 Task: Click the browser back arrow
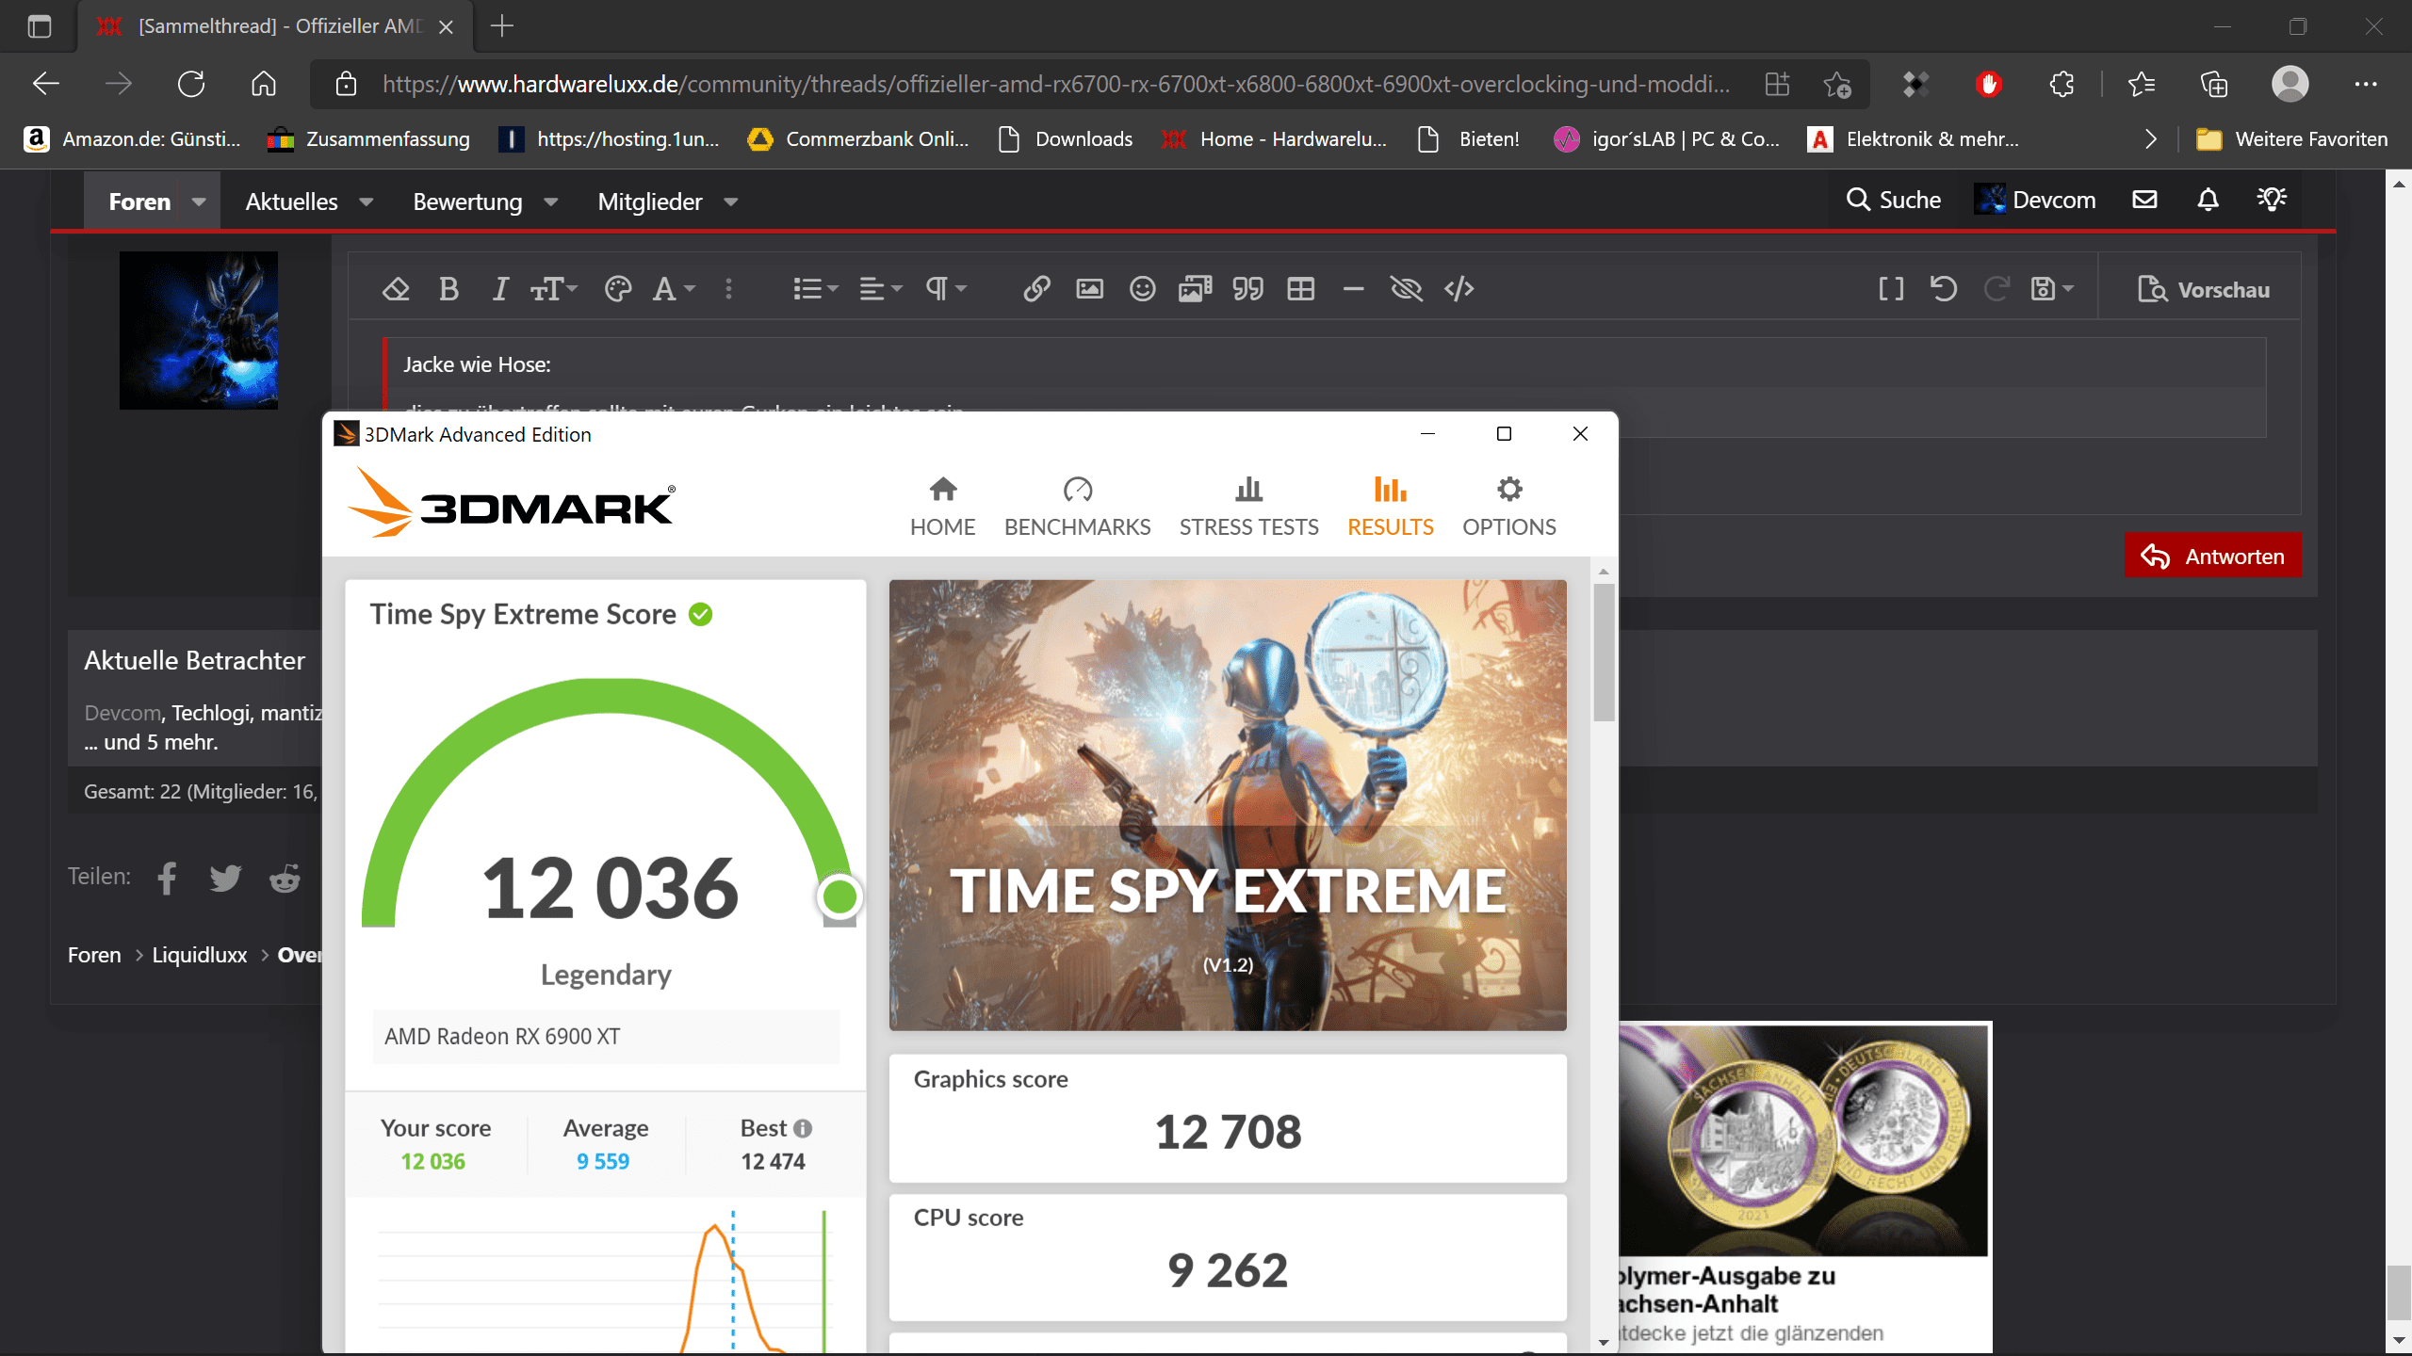coord(45,84)
